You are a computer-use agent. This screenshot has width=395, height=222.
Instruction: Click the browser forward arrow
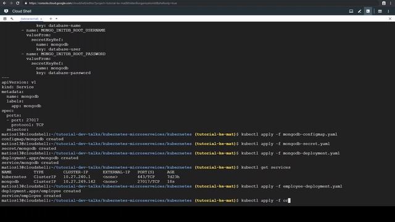11,3
